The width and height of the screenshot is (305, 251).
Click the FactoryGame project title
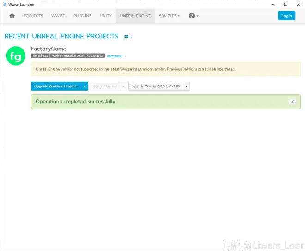49,49
